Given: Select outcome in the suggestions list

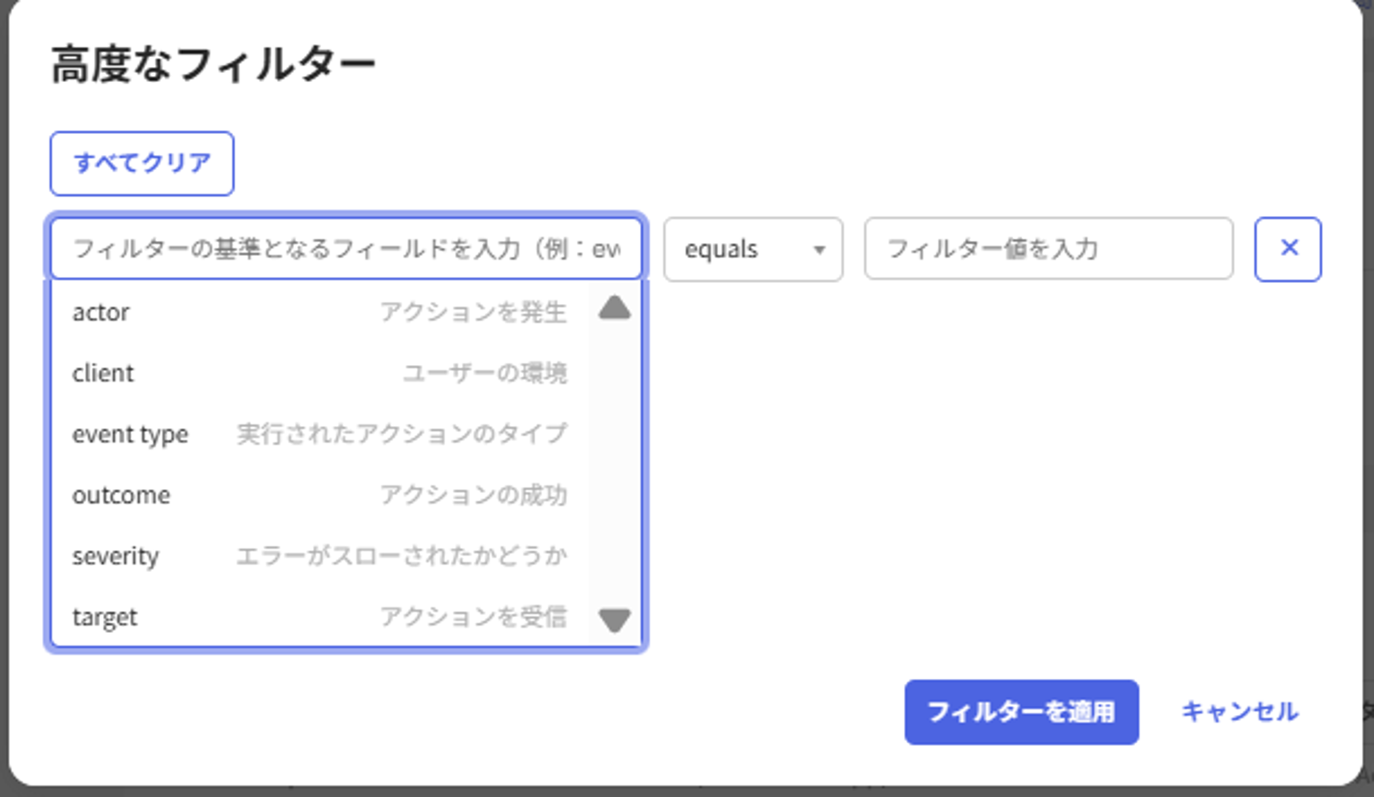Looking at the screenshot, I should pos(121,495).
